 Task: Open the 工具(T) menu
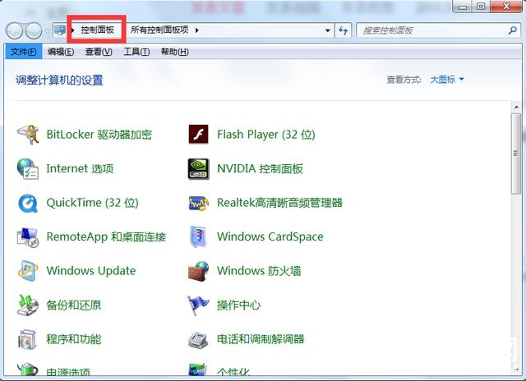coord(136,52)
